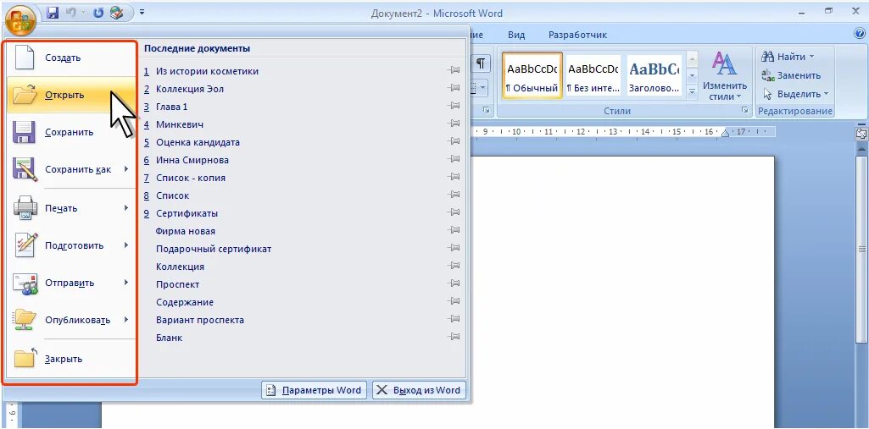Choose Закрыть in the Office menu

coord(71,360)
